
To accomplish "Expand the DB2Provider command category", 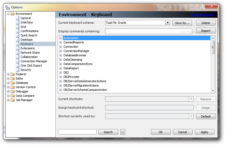I will 60,77.
